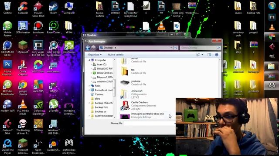Start bandicam from the desktop
This screenshot has height=156, width=279.
(38, 27)
